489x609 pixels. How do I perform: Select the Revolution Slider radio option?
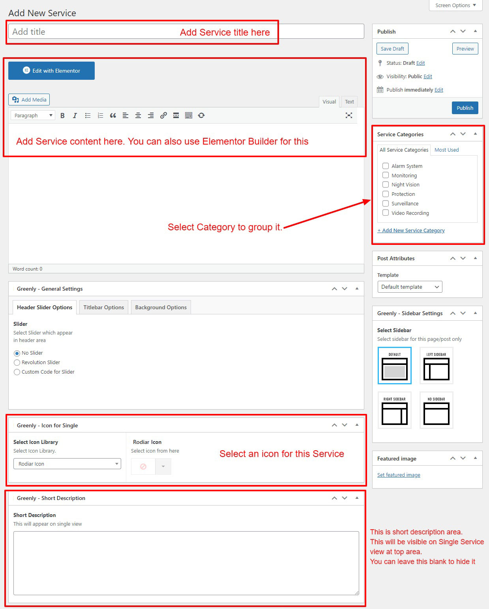coord(17,363)
